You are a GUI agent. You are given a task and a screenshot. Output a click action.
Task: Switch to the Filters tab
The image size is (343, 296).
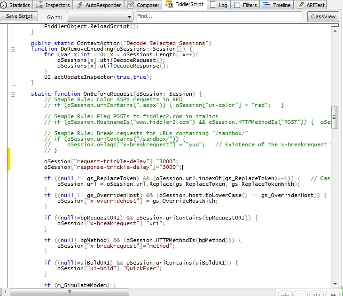[x=245, y=5]
